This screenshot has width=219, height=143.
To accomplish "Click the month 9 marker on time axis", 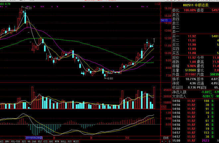I will tap(91, 138).
